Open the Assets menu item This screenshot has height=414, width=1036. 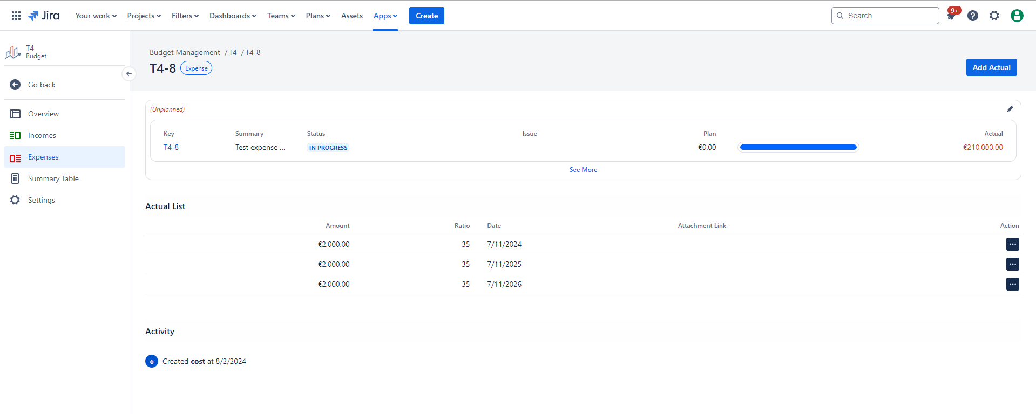click(352, 16)
